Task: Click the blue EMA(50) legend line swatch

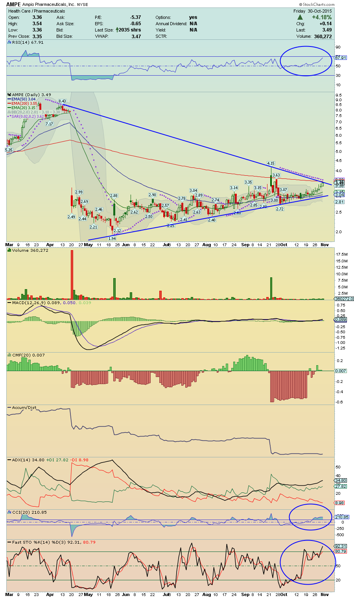Action: (10, 99)
